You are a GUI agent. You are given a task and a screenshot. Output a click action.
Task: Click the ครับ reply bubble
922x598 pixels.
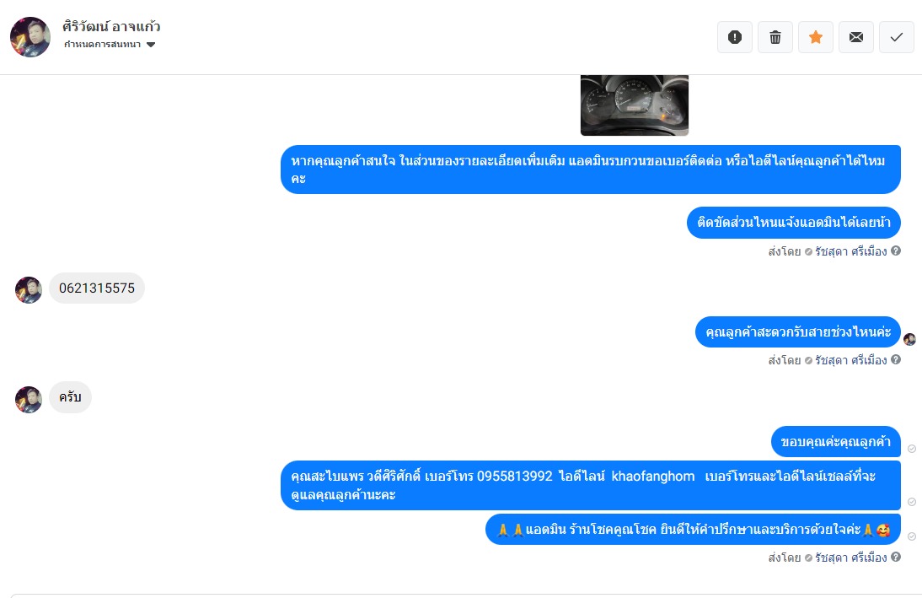tap(70, 396)
